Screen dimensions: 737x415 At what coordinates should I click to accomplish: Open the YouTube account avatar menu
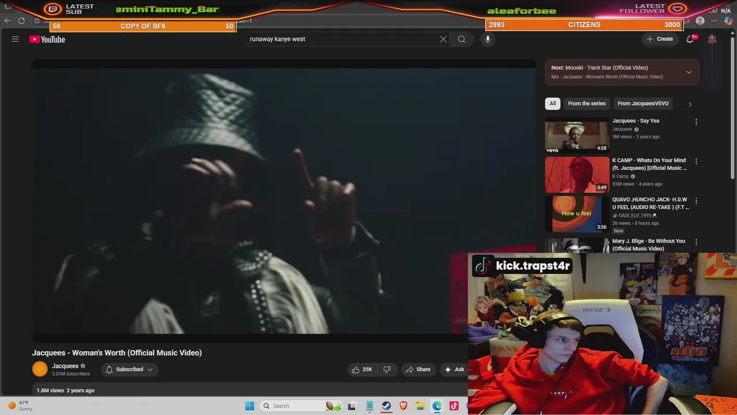[712, 39]
